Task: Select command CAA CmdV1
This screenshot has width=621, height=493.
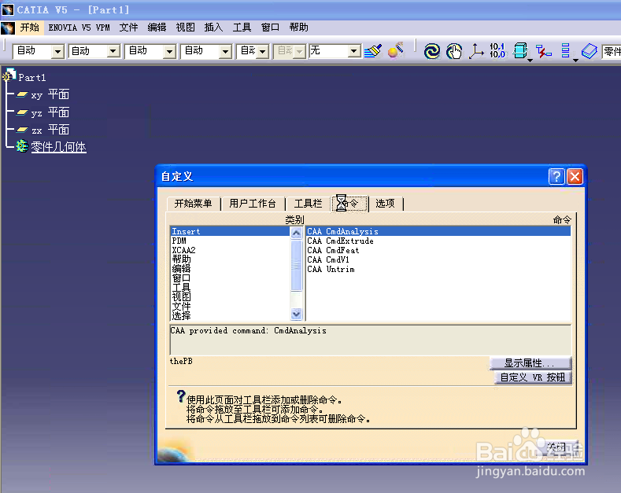Action: click(438, 260)
